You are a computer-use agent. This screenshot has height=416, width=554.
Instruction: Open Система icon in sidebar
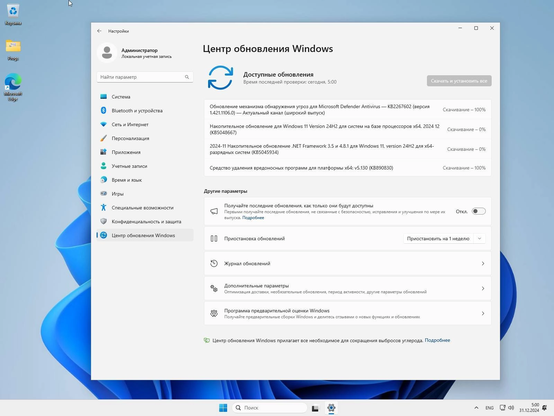[x=104, y=97]
